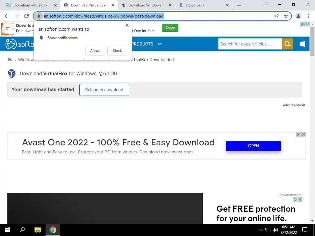
Task: Click the notification bell icon in the popup
Action: point(41,37)
